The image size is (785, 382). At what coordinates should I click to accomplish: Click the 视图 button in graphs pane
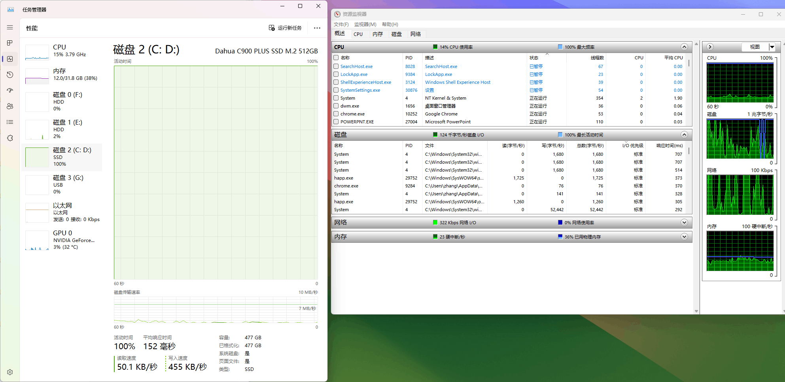click(755, 47)
